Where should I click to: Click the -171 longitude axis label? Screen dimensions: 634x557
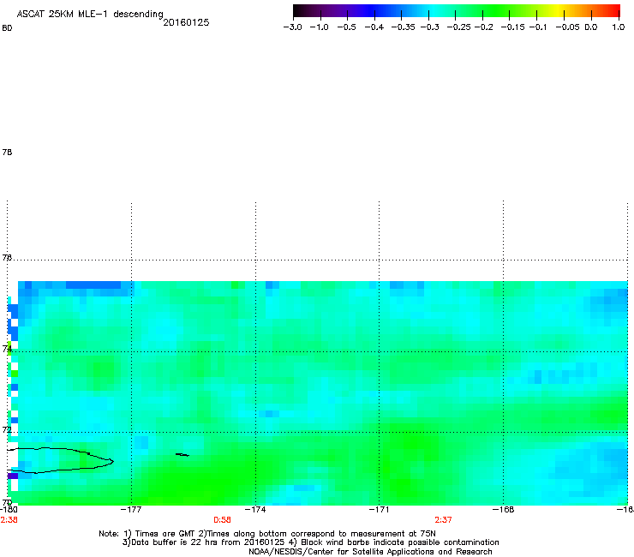tap(379, 509)
